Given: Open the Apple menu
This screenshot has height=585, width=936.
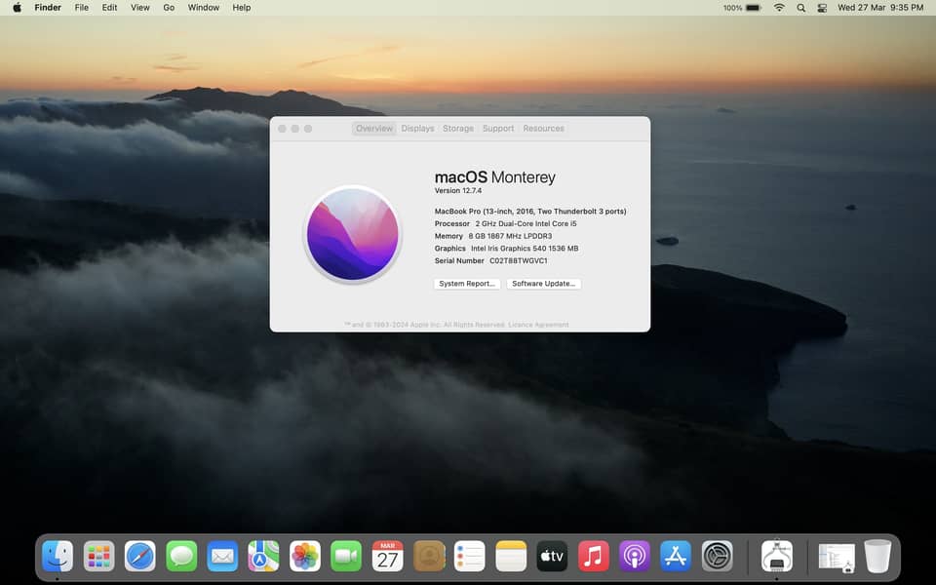Looking at the screenshot, I should [17, 8].
